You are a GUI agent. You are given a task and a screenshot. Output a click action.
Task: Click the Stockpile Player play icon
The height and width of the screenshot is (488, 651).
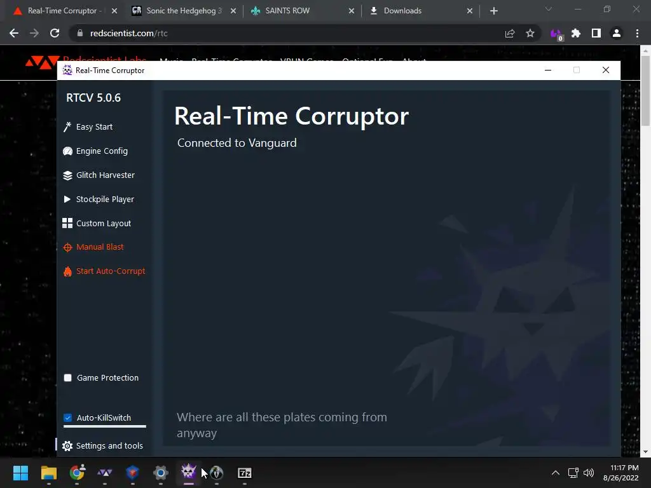pos(67,199)
